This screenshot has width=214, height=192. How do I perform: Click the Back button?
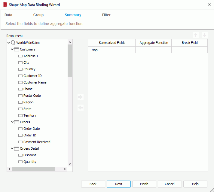tap(93, 184)
